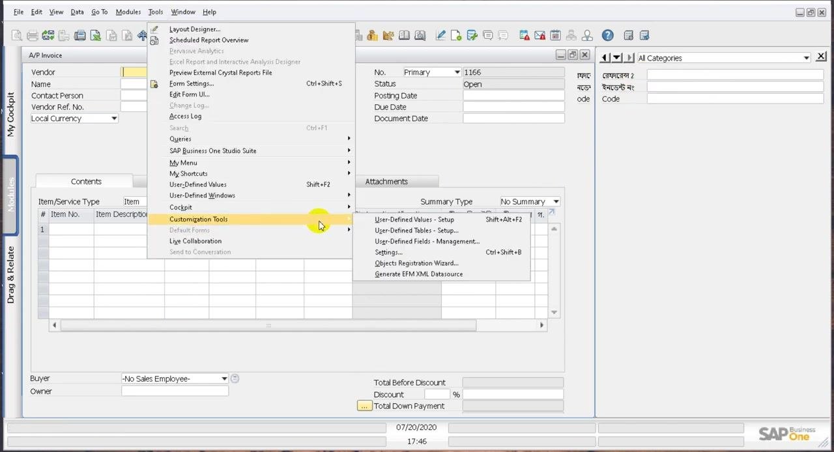Click the expand icon at grid top-right corner
Image resolution: width=834 pixels, height=452 pixels.
point(551,212)
